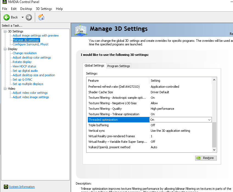Click the settings list scroll down arrow

coord(214,150)
